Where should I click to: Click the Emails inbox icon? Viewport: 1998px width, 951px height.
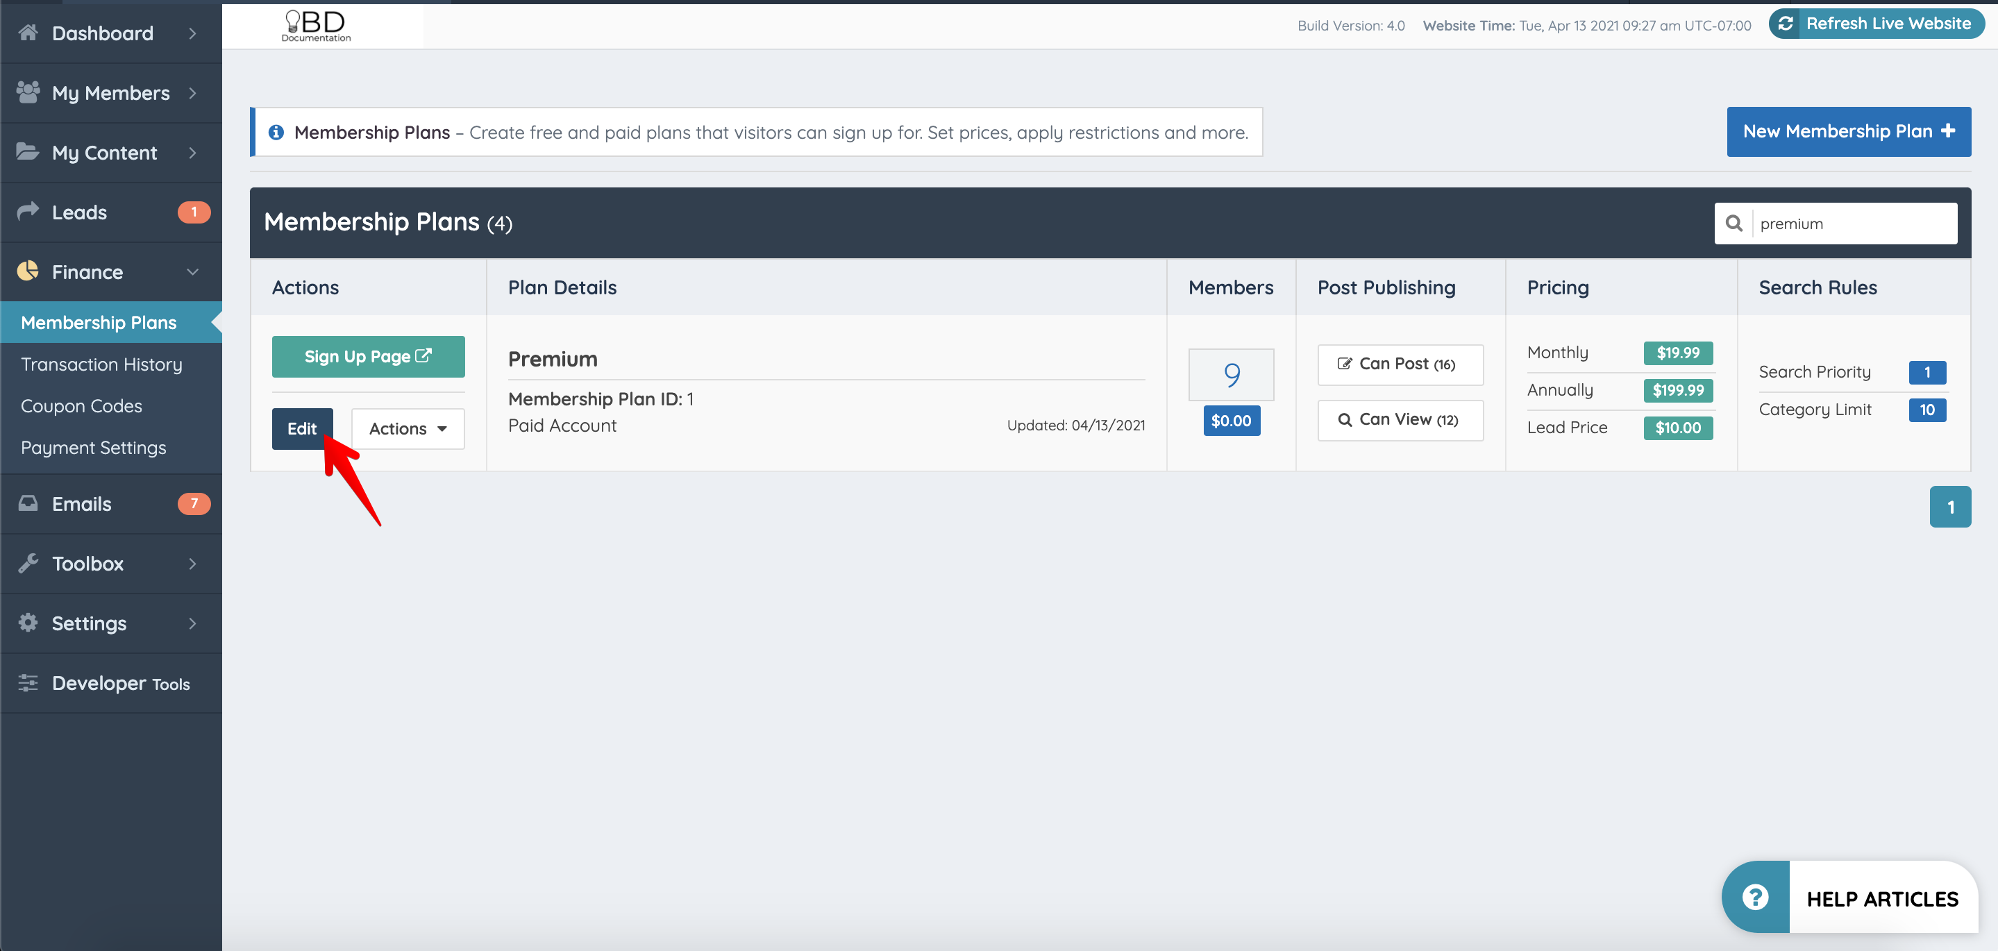tap(28, 503)
